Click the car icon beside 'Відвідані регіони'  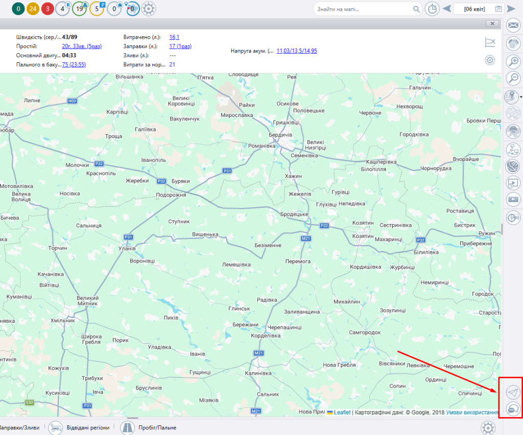point(56,428)
